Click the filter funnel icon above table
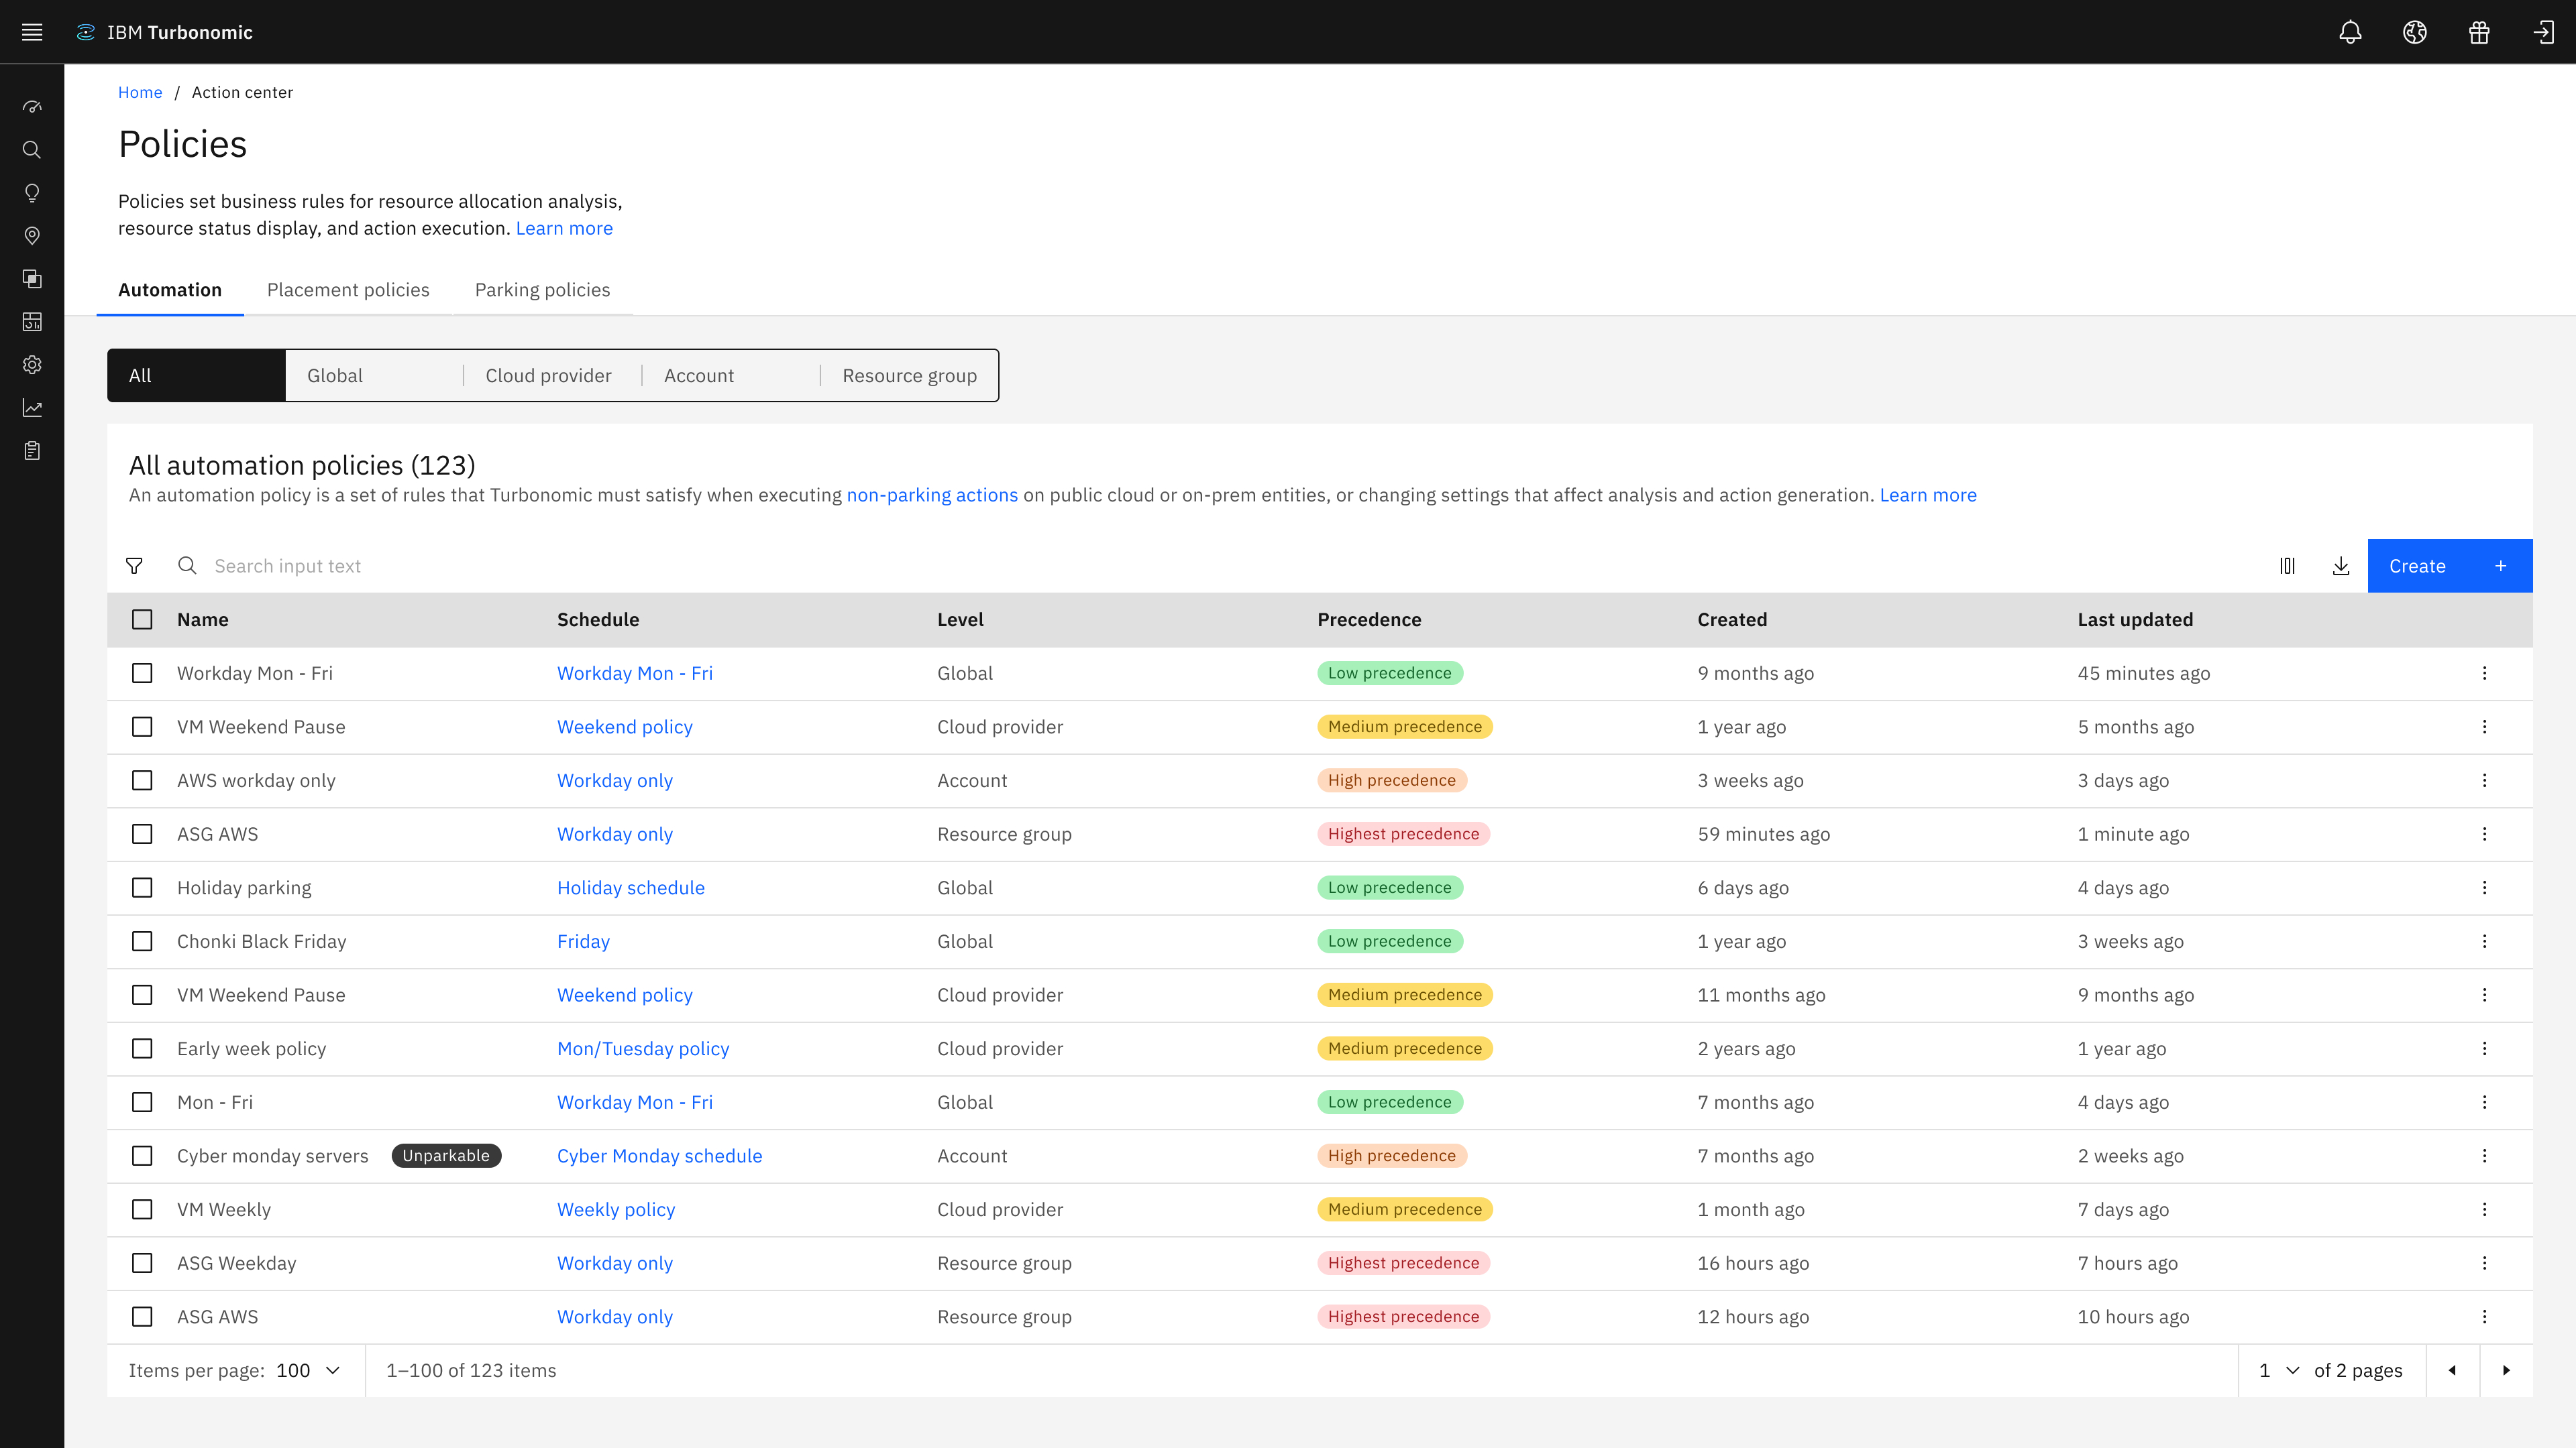Image resolution: width=2576 pixels, height=1448 pixels. point(134,566)
